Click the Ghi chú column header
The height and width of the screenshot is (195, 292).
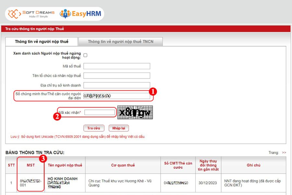pyautogui.click(x=254, y=165)
